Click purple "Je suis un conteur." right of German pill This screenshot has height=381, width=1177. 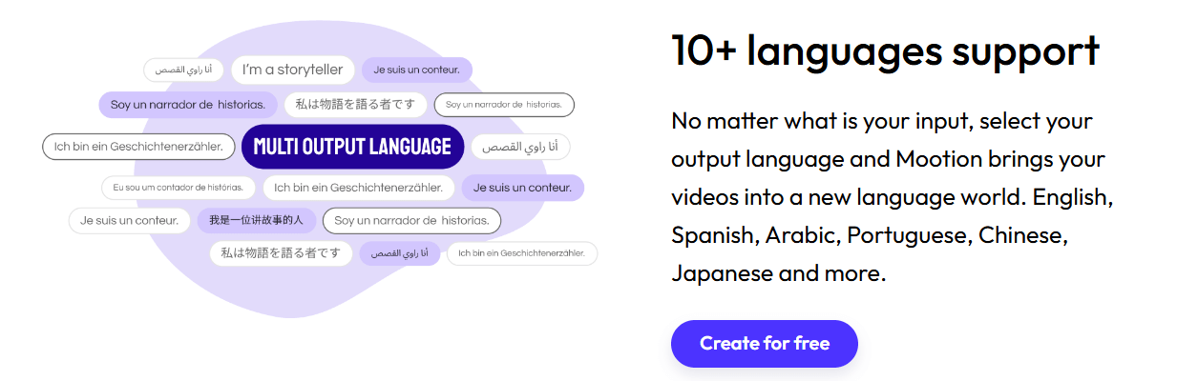(x=522, y=188)
